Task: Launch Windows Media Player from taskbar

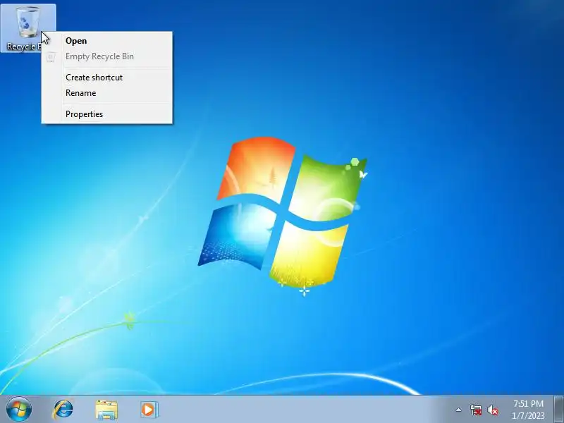Action: (x=149, y=410)
